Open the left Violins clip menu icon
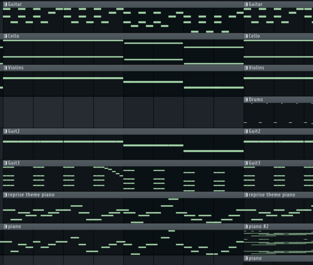 [x=5, y=68]
